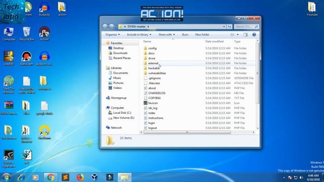Click the volume icon in system tray
Viewport: 324px width, 182px height.
point(301,177)
